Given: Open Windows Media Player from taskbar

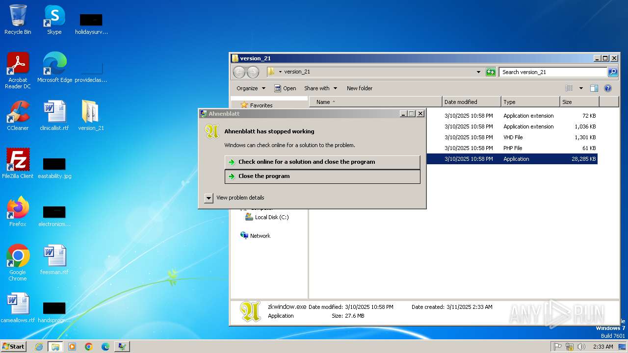Looking at the screenshot, I should [x=72, y=347].
